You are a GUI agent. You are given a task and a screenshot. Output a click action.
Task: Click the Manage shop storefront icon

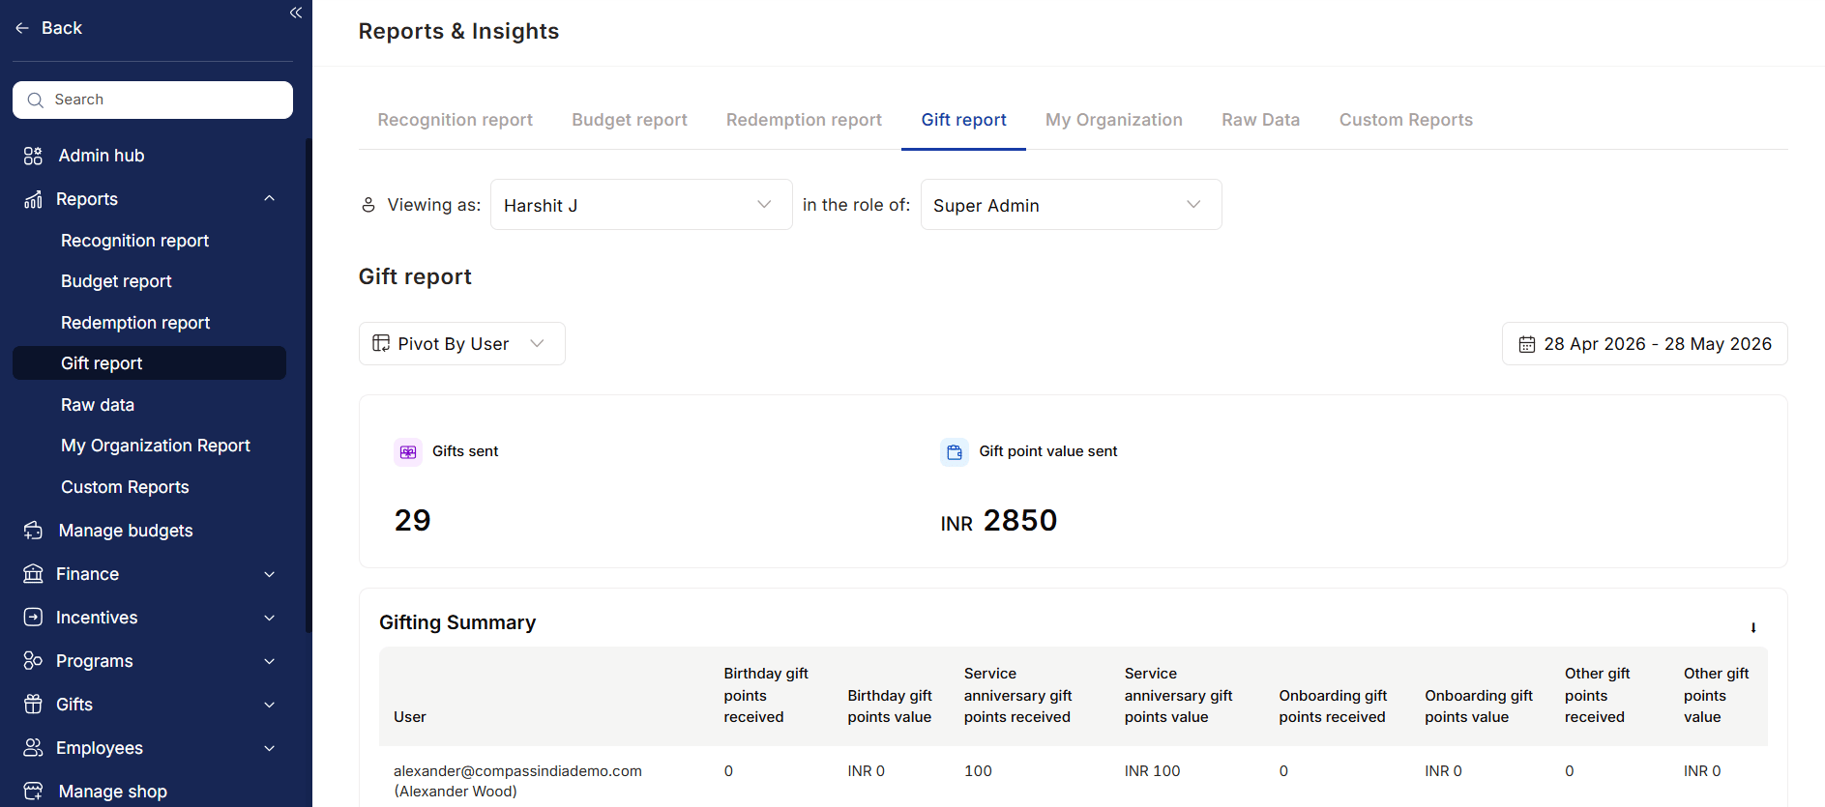pos(33,792)
